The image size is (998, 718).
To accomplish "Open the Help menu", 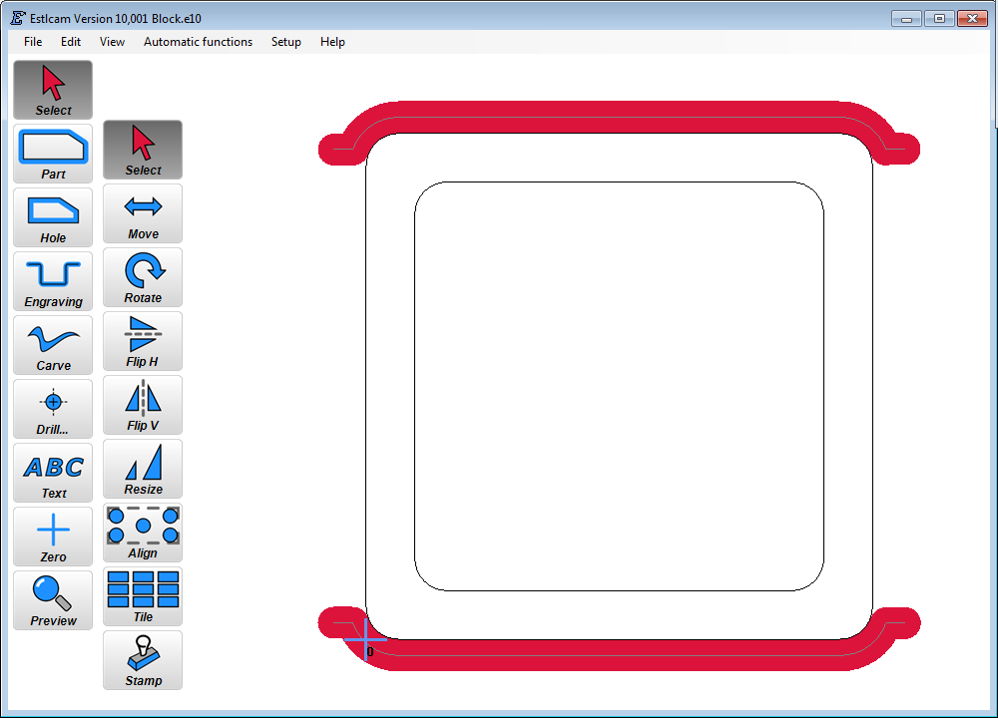I will tap(332, 42).
